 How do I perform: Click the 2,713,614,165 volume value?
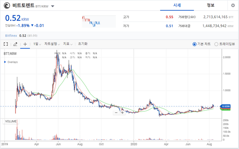point(215,17)
